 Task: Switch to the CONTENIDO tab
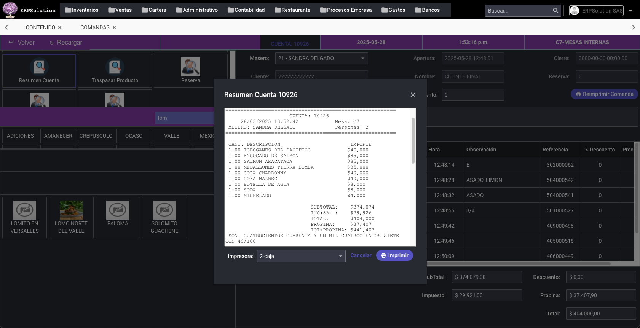click(x=40, y=27)
